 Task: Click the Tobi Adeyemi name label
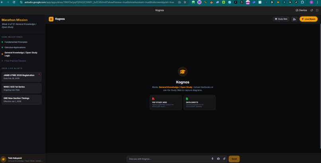pos(15,158)
